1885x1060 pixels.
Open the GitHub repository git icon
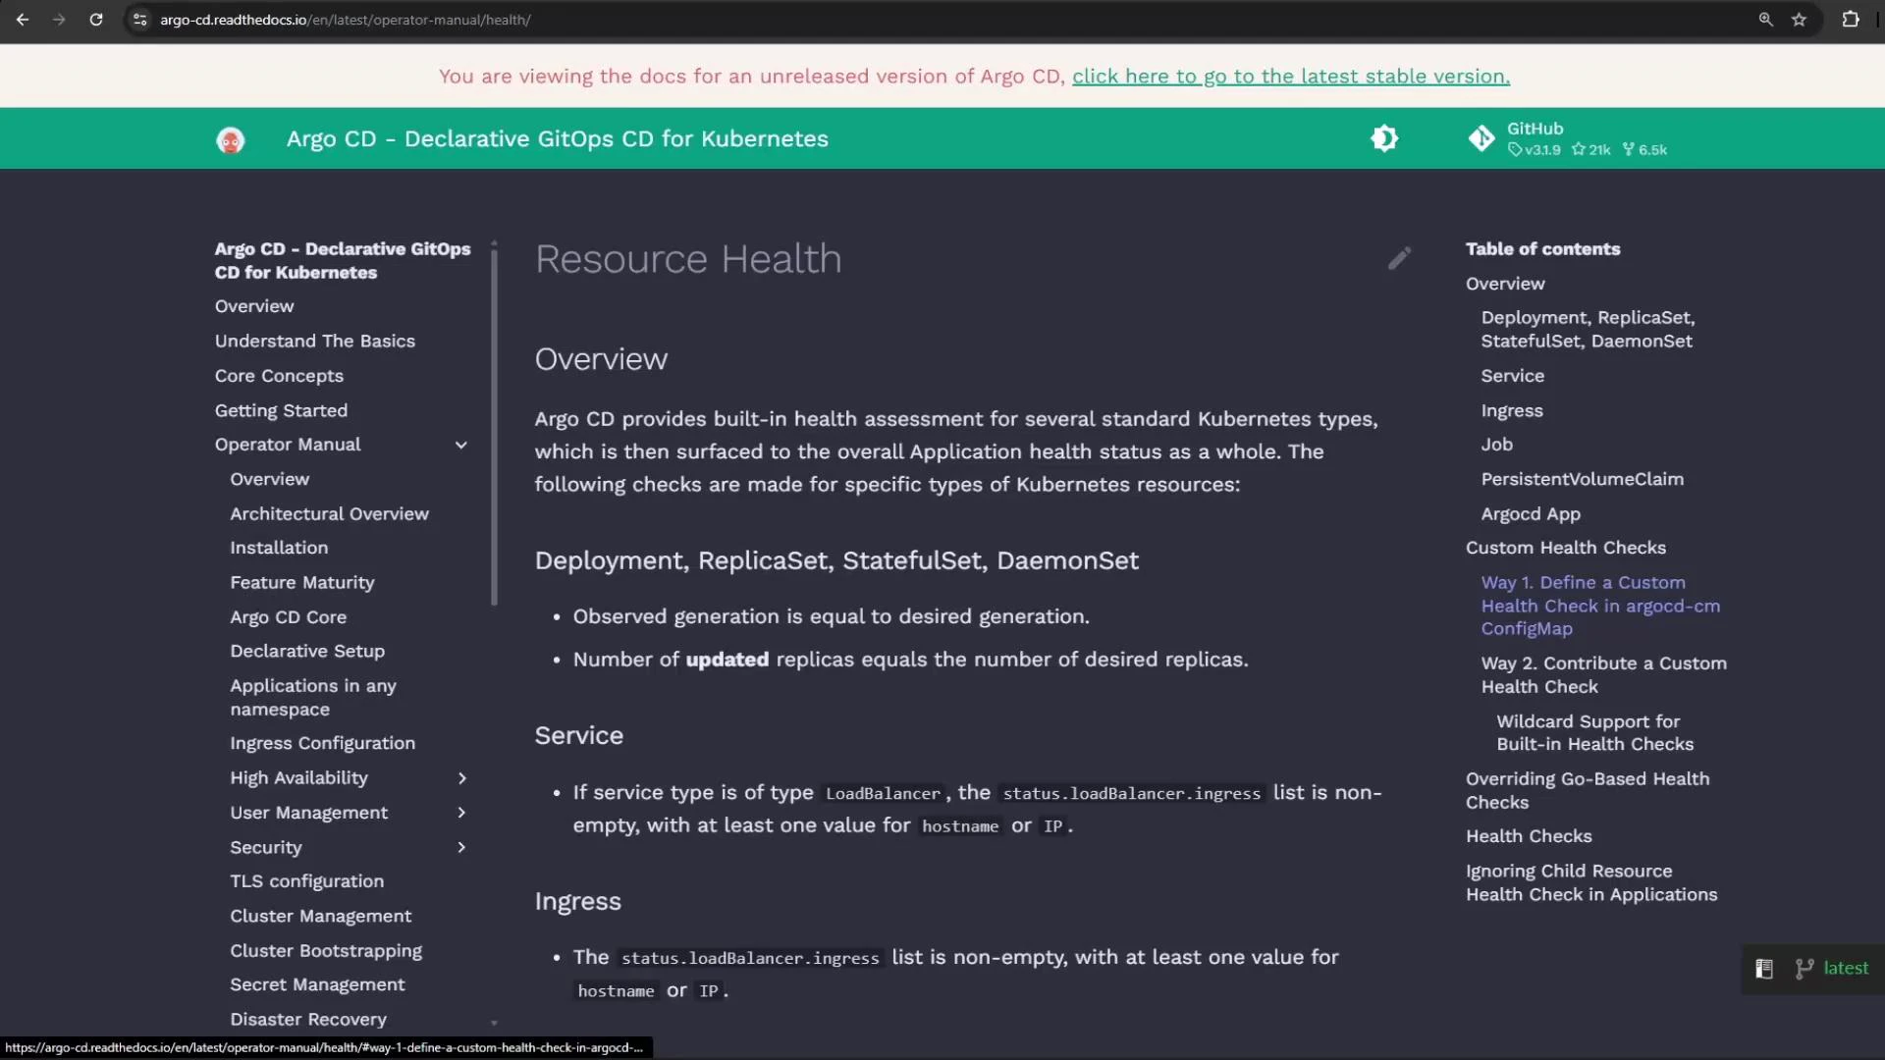coord(1481,138)
